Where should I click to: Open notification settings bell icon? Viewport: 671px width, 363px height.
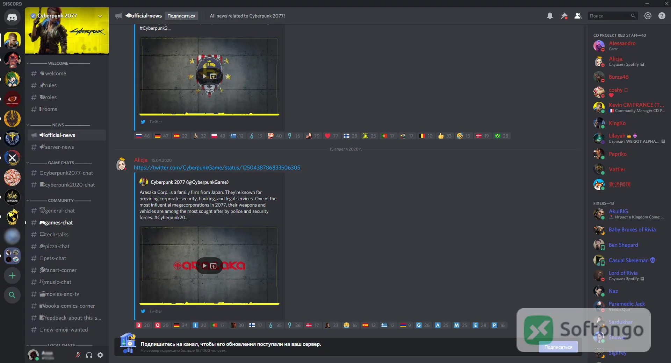pos(550,16)
